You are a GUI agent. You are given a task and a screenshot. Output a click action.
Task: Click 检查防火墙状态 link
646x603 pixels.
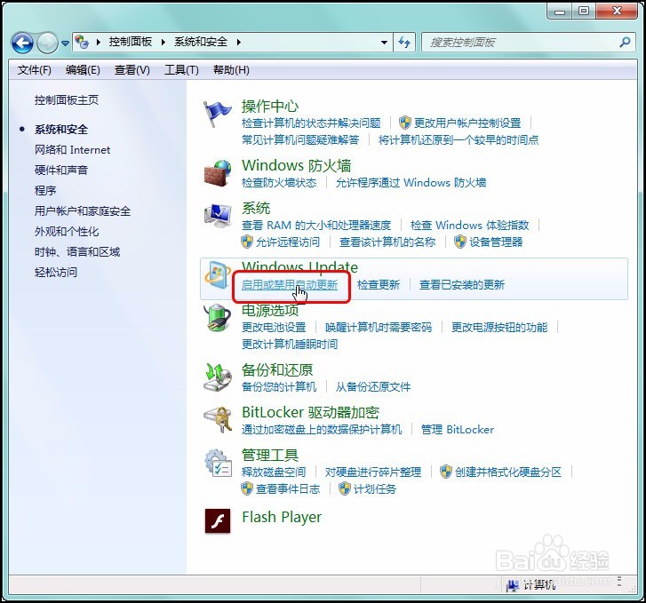[279, 182]
